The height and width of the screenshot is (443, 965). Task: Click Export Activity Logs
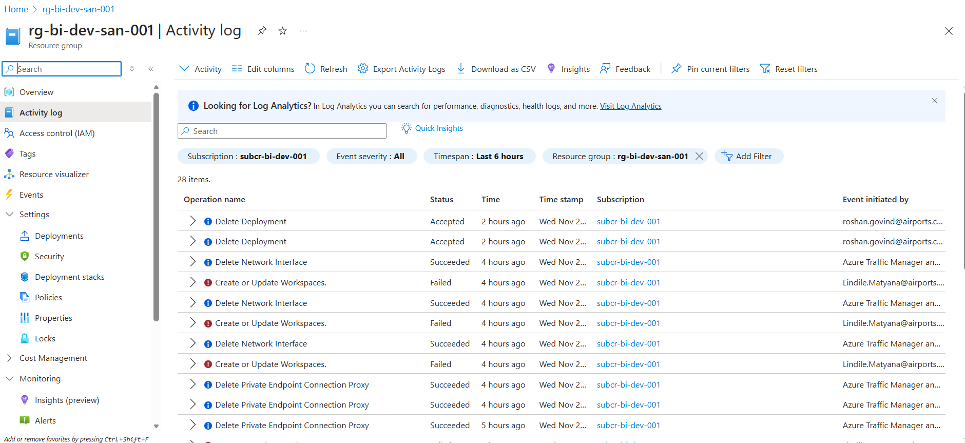(x=401, y=69)
